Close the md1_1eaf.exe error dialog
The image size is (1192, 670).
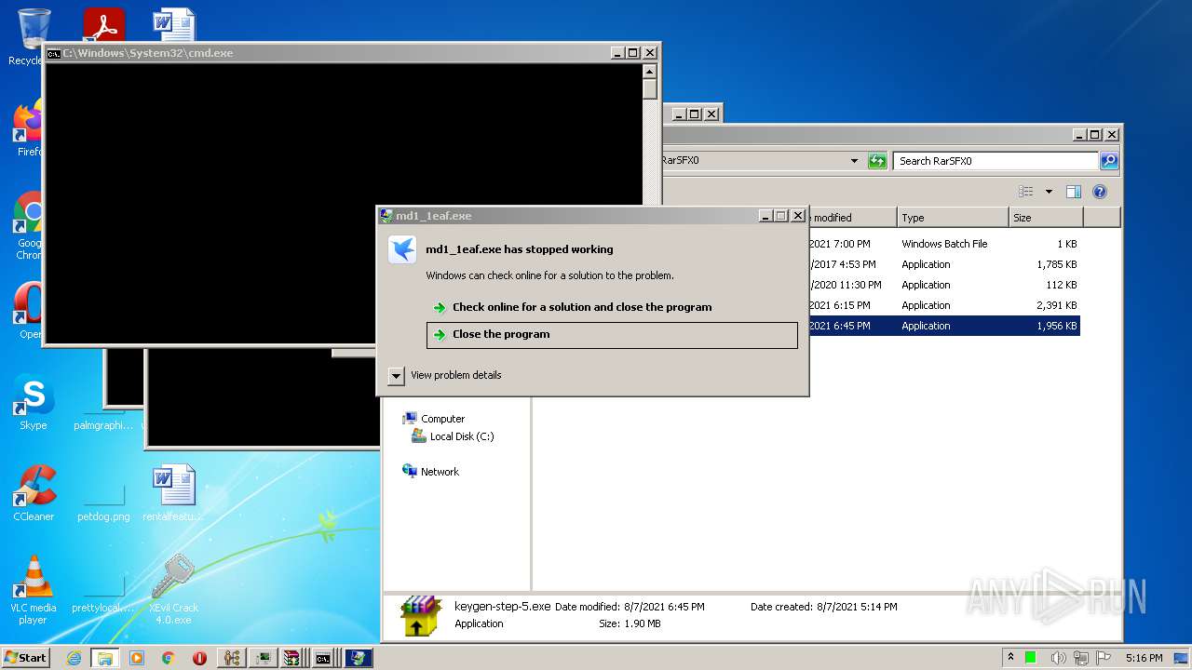(798, 216)
